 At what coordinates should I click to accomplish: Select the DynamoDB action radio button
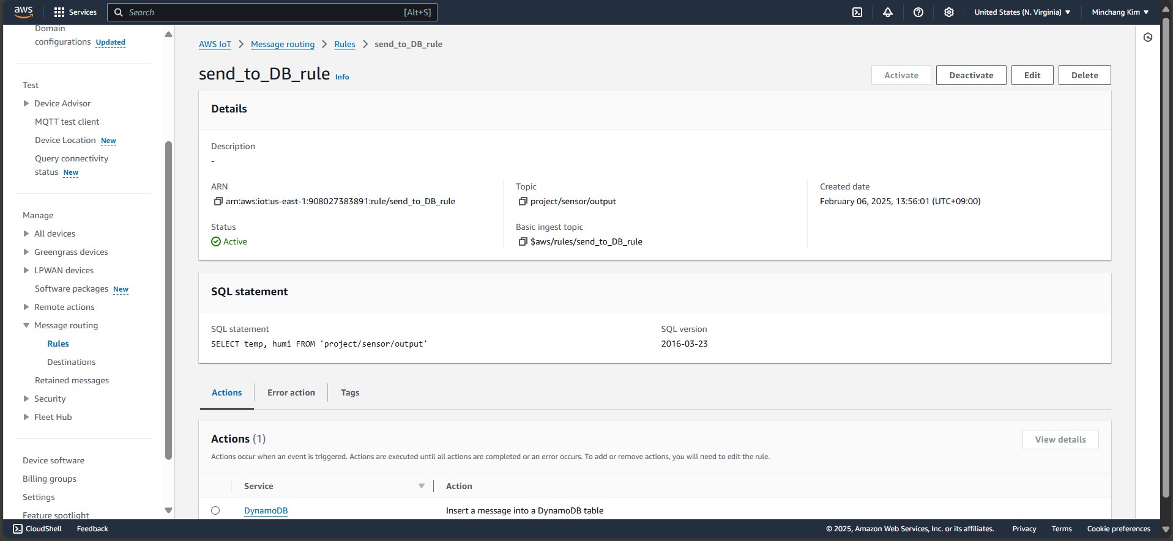(215, 510)
